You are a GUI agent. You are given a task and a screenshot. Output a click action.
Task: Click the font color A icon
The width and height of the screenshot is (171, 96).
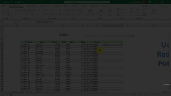(37, 14)
